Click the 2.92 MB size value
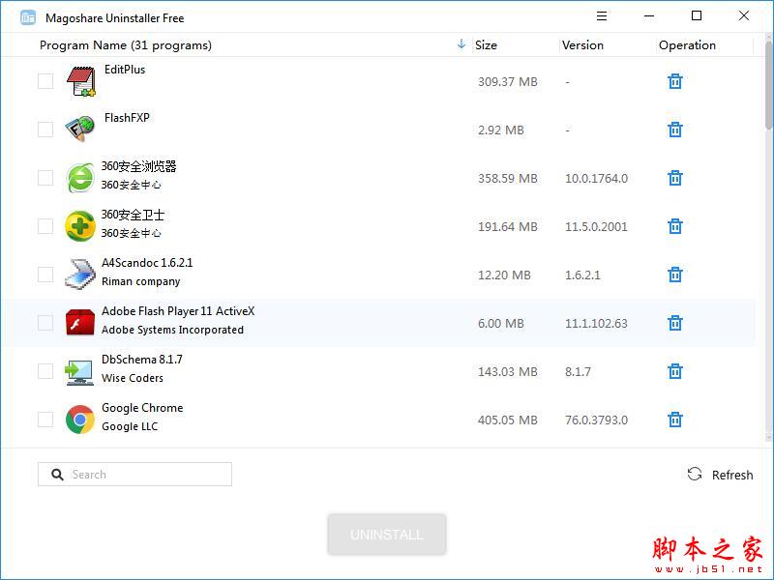This screenshot has width=774, height=580. click(x=501, y=130)
